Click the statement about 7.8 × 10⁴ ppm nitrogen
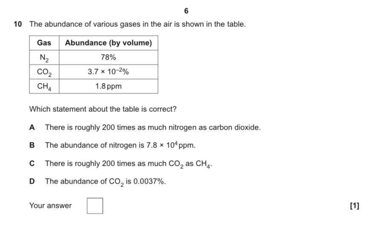The image size is (387, 229). click(x=120, y=145)
